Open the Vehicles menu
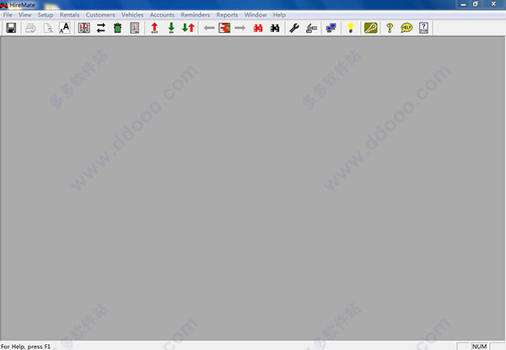Image resolution: width=506 pixels, height=350 pixels. pyautogui.click(x=132, y=15)
